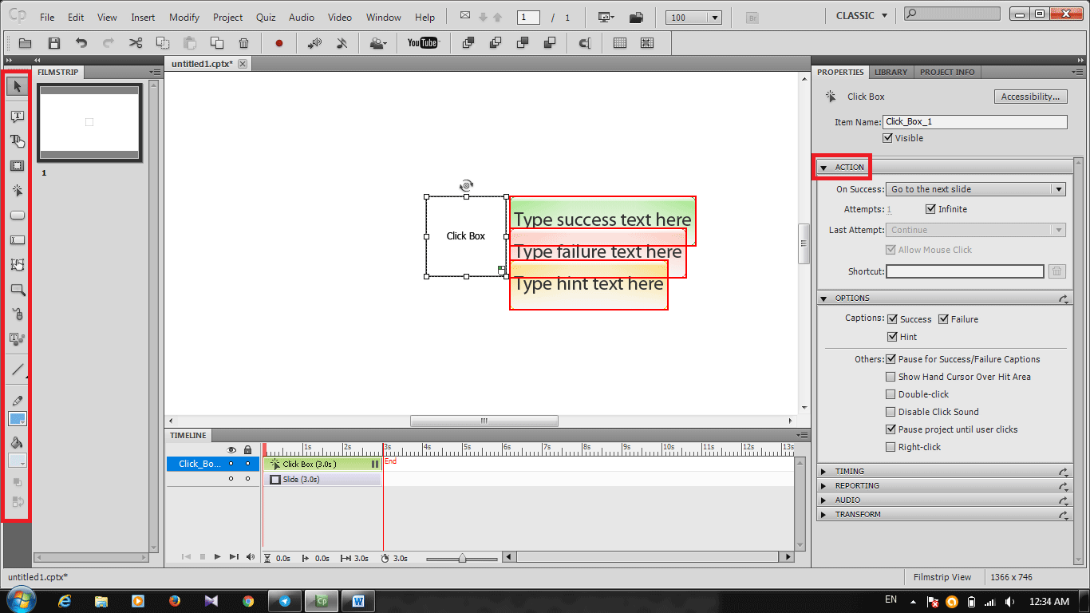Publish to YouTube
This screenshot has width=1090, height=613.
click(x=423, y=43)
